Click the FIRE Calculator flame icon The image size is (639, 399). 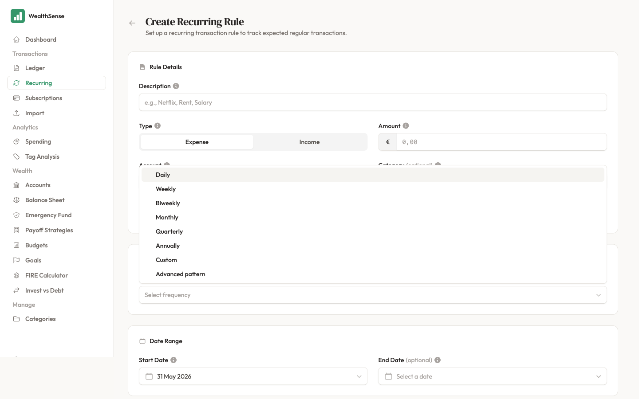16,275
